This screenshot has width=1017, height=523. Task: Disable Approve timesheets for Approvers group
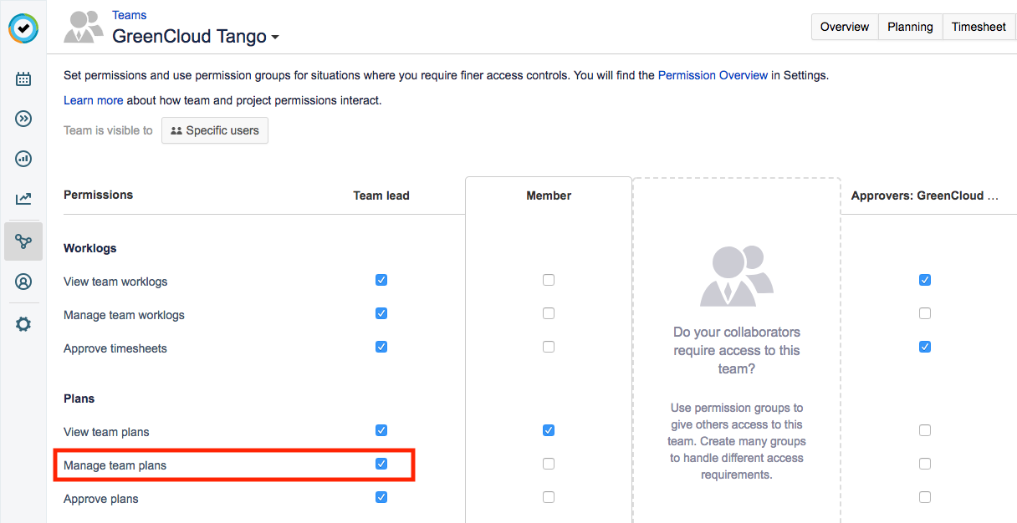[925, 347]
